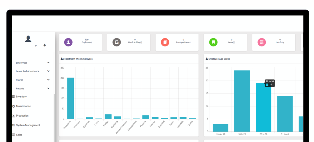Open the Employees sidebar menu

tap(22, 63)
